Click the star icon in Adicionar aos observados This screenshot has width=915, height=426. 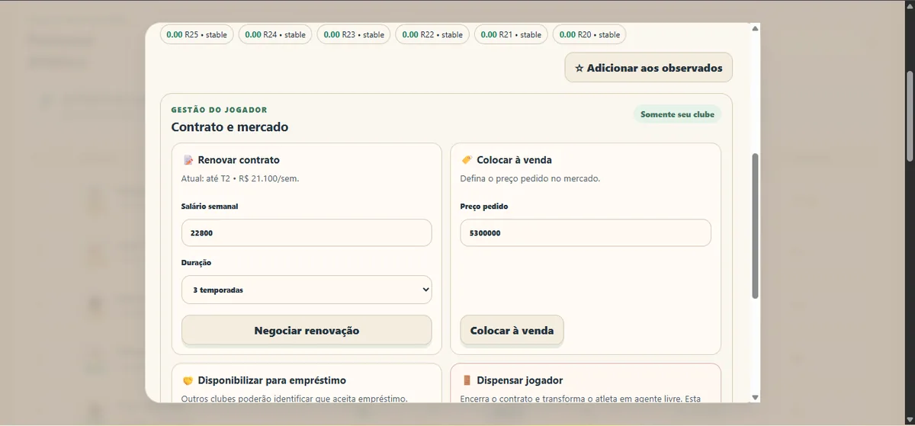(x=579, y=68)
